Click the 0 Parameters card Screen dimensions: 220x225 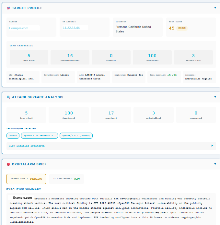pyautogui.click(x=196, y=115)
